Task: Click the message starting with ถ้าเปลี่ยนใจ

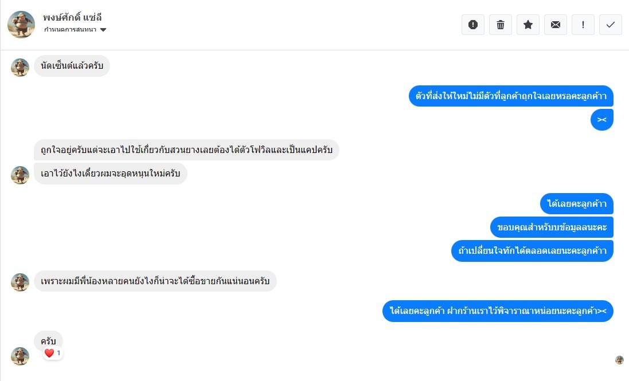Action: point(532,251)
